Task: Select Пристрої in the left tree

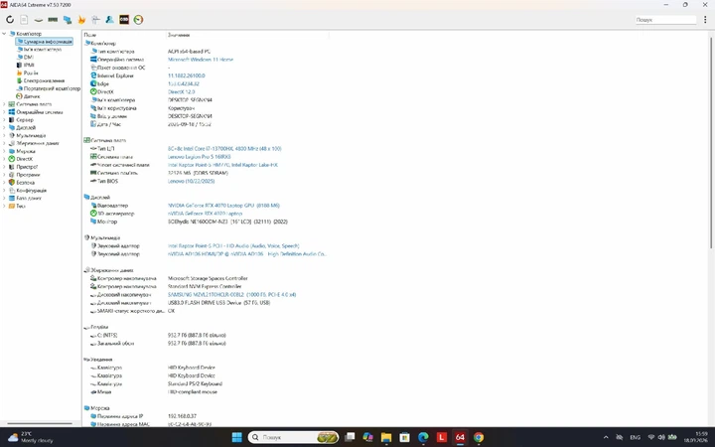Action: click(x=27, y=167)
